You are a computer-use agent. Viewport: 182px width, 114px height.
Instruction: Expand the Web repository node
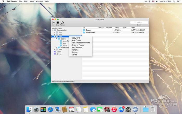point(55,49)
